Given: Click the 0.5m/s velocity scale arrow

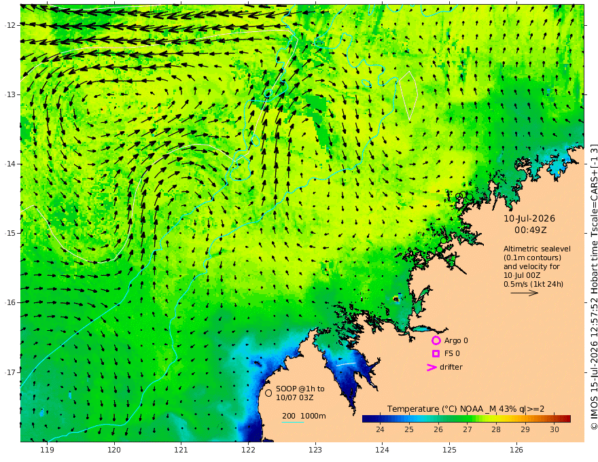Looking at the screenshot, I should coord(525,293).
